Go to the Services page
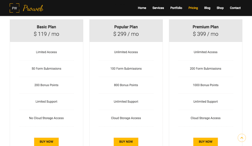252x146 pixels. click(158, 8)
